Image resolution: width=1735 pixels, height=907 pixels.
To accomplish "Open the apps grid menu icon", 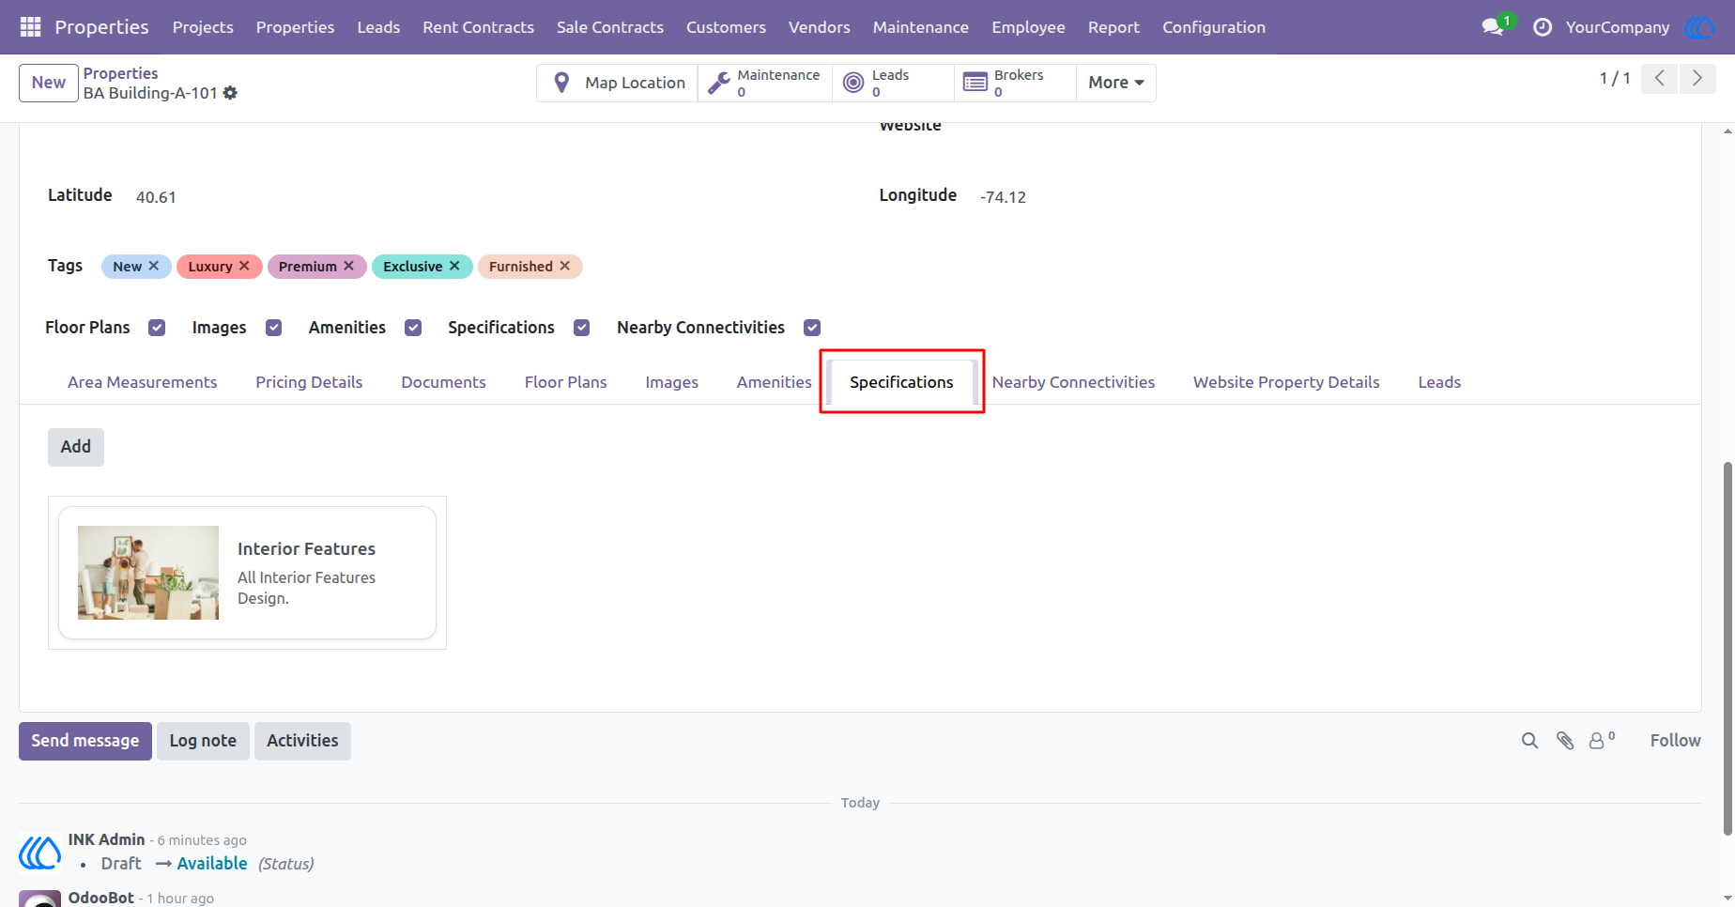I will pos(30,27).
